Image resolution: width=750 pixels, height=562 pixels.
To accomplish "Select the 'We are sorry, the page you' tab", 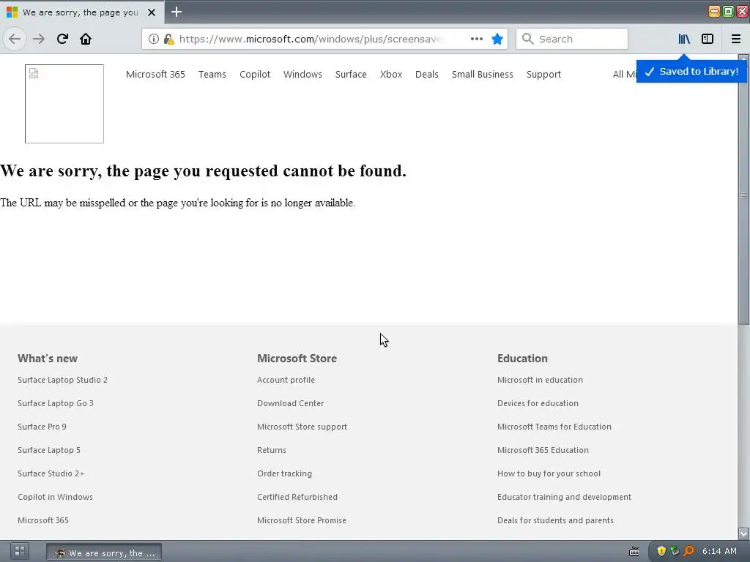I will click(82, 12).
